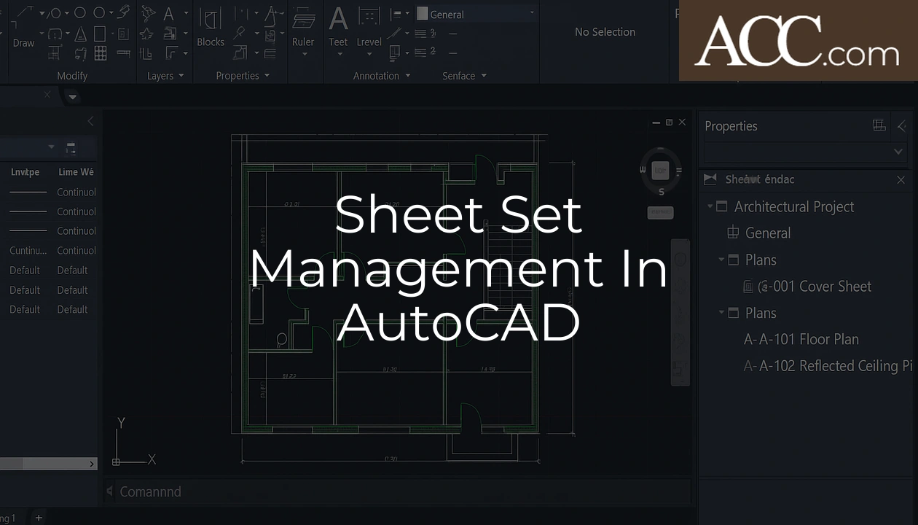Collapse the Architectural Project tree node

point(710,207)
